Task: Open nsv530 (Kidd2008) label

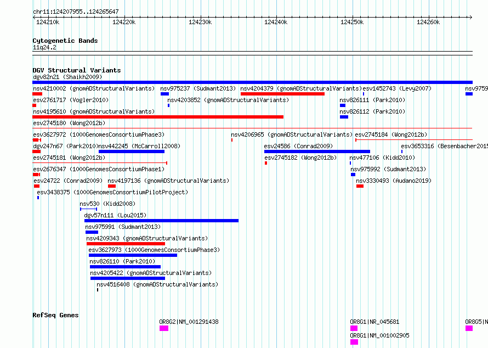Action: tap(107, 204)
